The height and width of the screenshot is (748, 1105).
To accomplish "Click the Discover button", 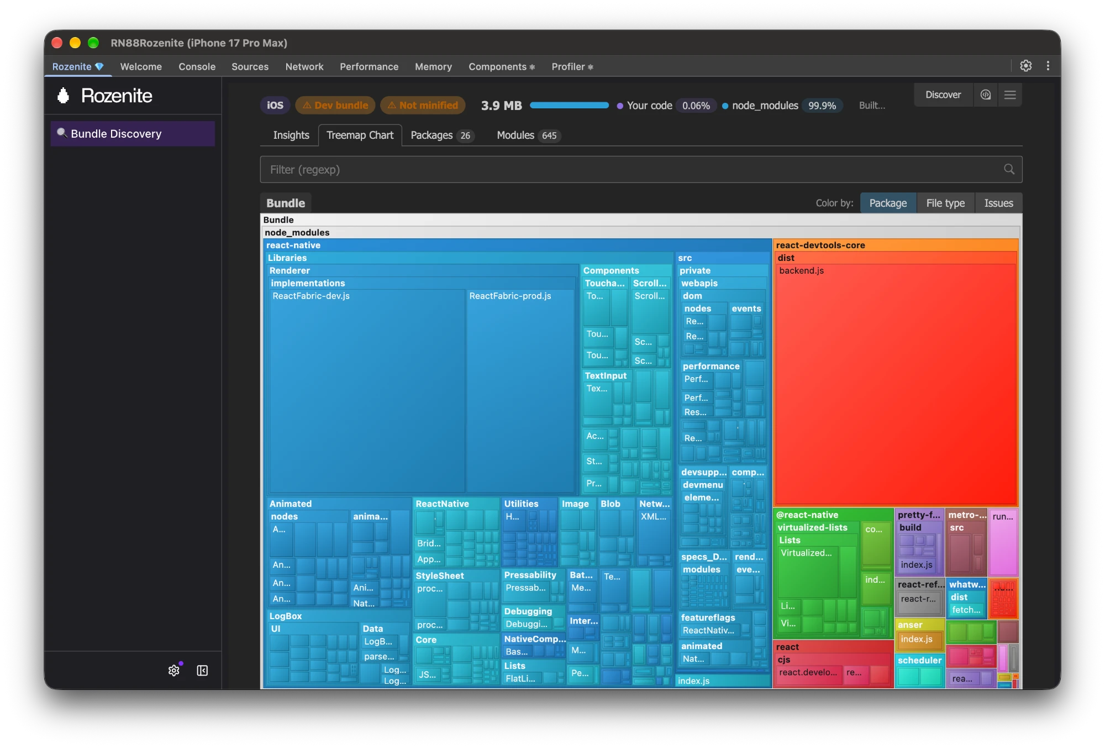I will [943, 95].
